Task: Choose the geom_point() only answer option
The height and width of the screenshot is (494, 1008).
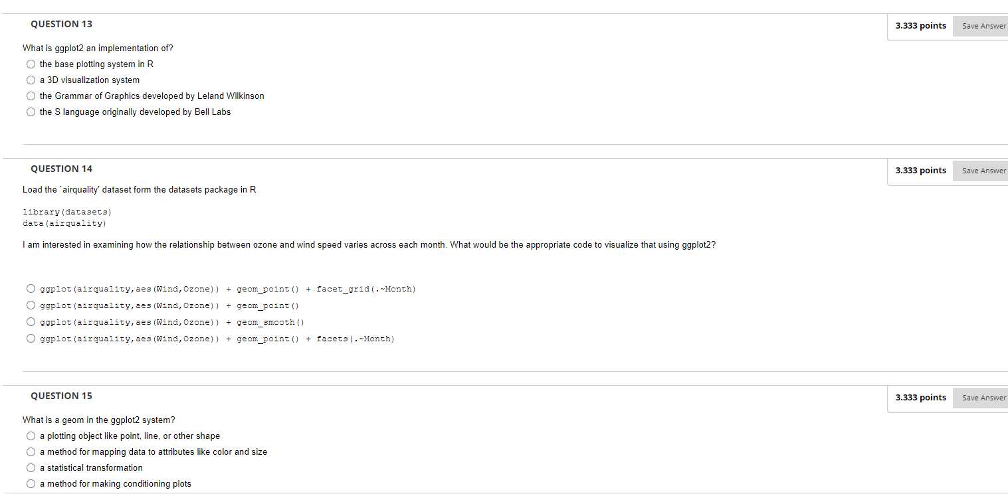Action: point(31,305)
